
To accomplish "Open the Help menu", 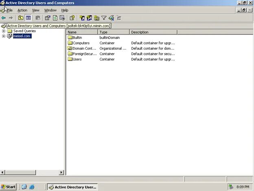I will pyautogui.click(x=65, y=10).
